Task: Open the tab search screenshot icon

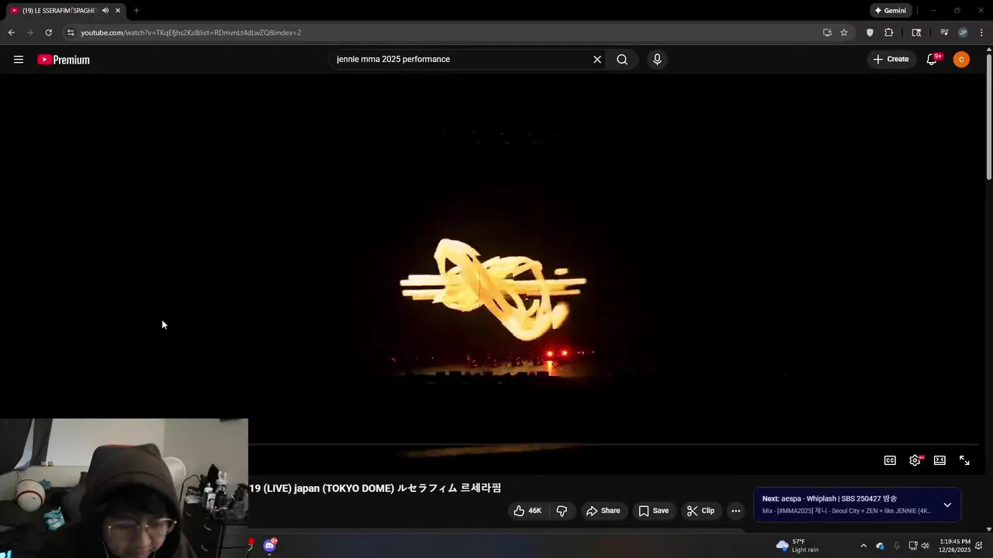Action: click(916, 33)
